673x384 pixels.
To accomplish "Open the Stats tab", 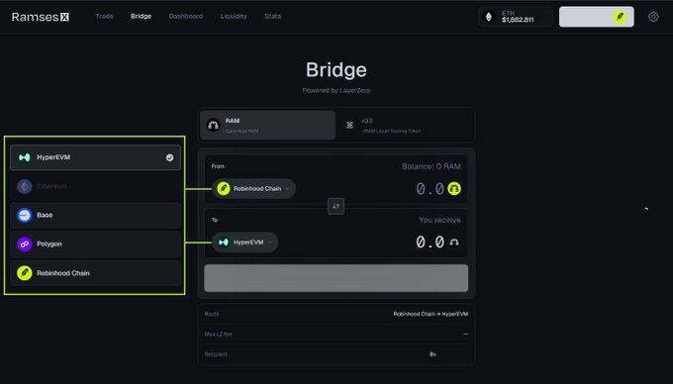I will (272, 16).
